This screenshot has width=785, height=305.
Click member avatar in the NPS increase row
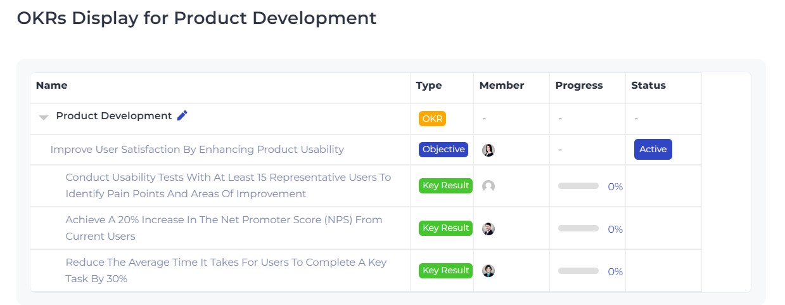pyautogui.click(x=488, y=229)
